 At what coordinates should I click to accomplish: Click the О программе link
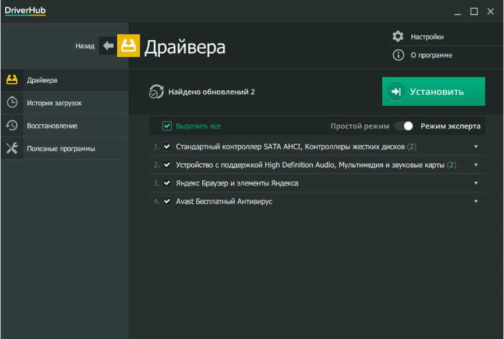pos(431,55)
